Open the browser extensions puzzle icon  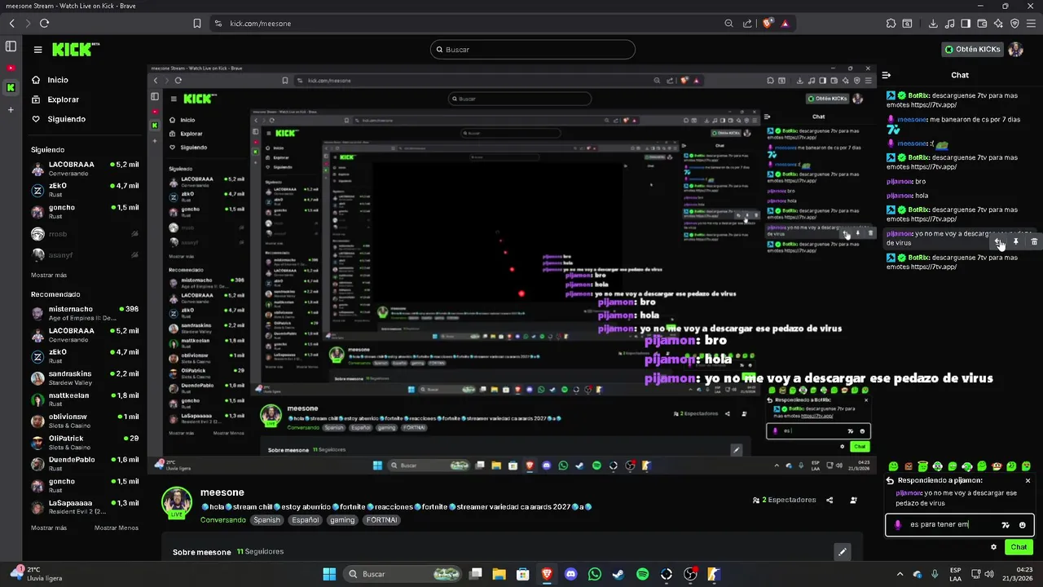891,24
